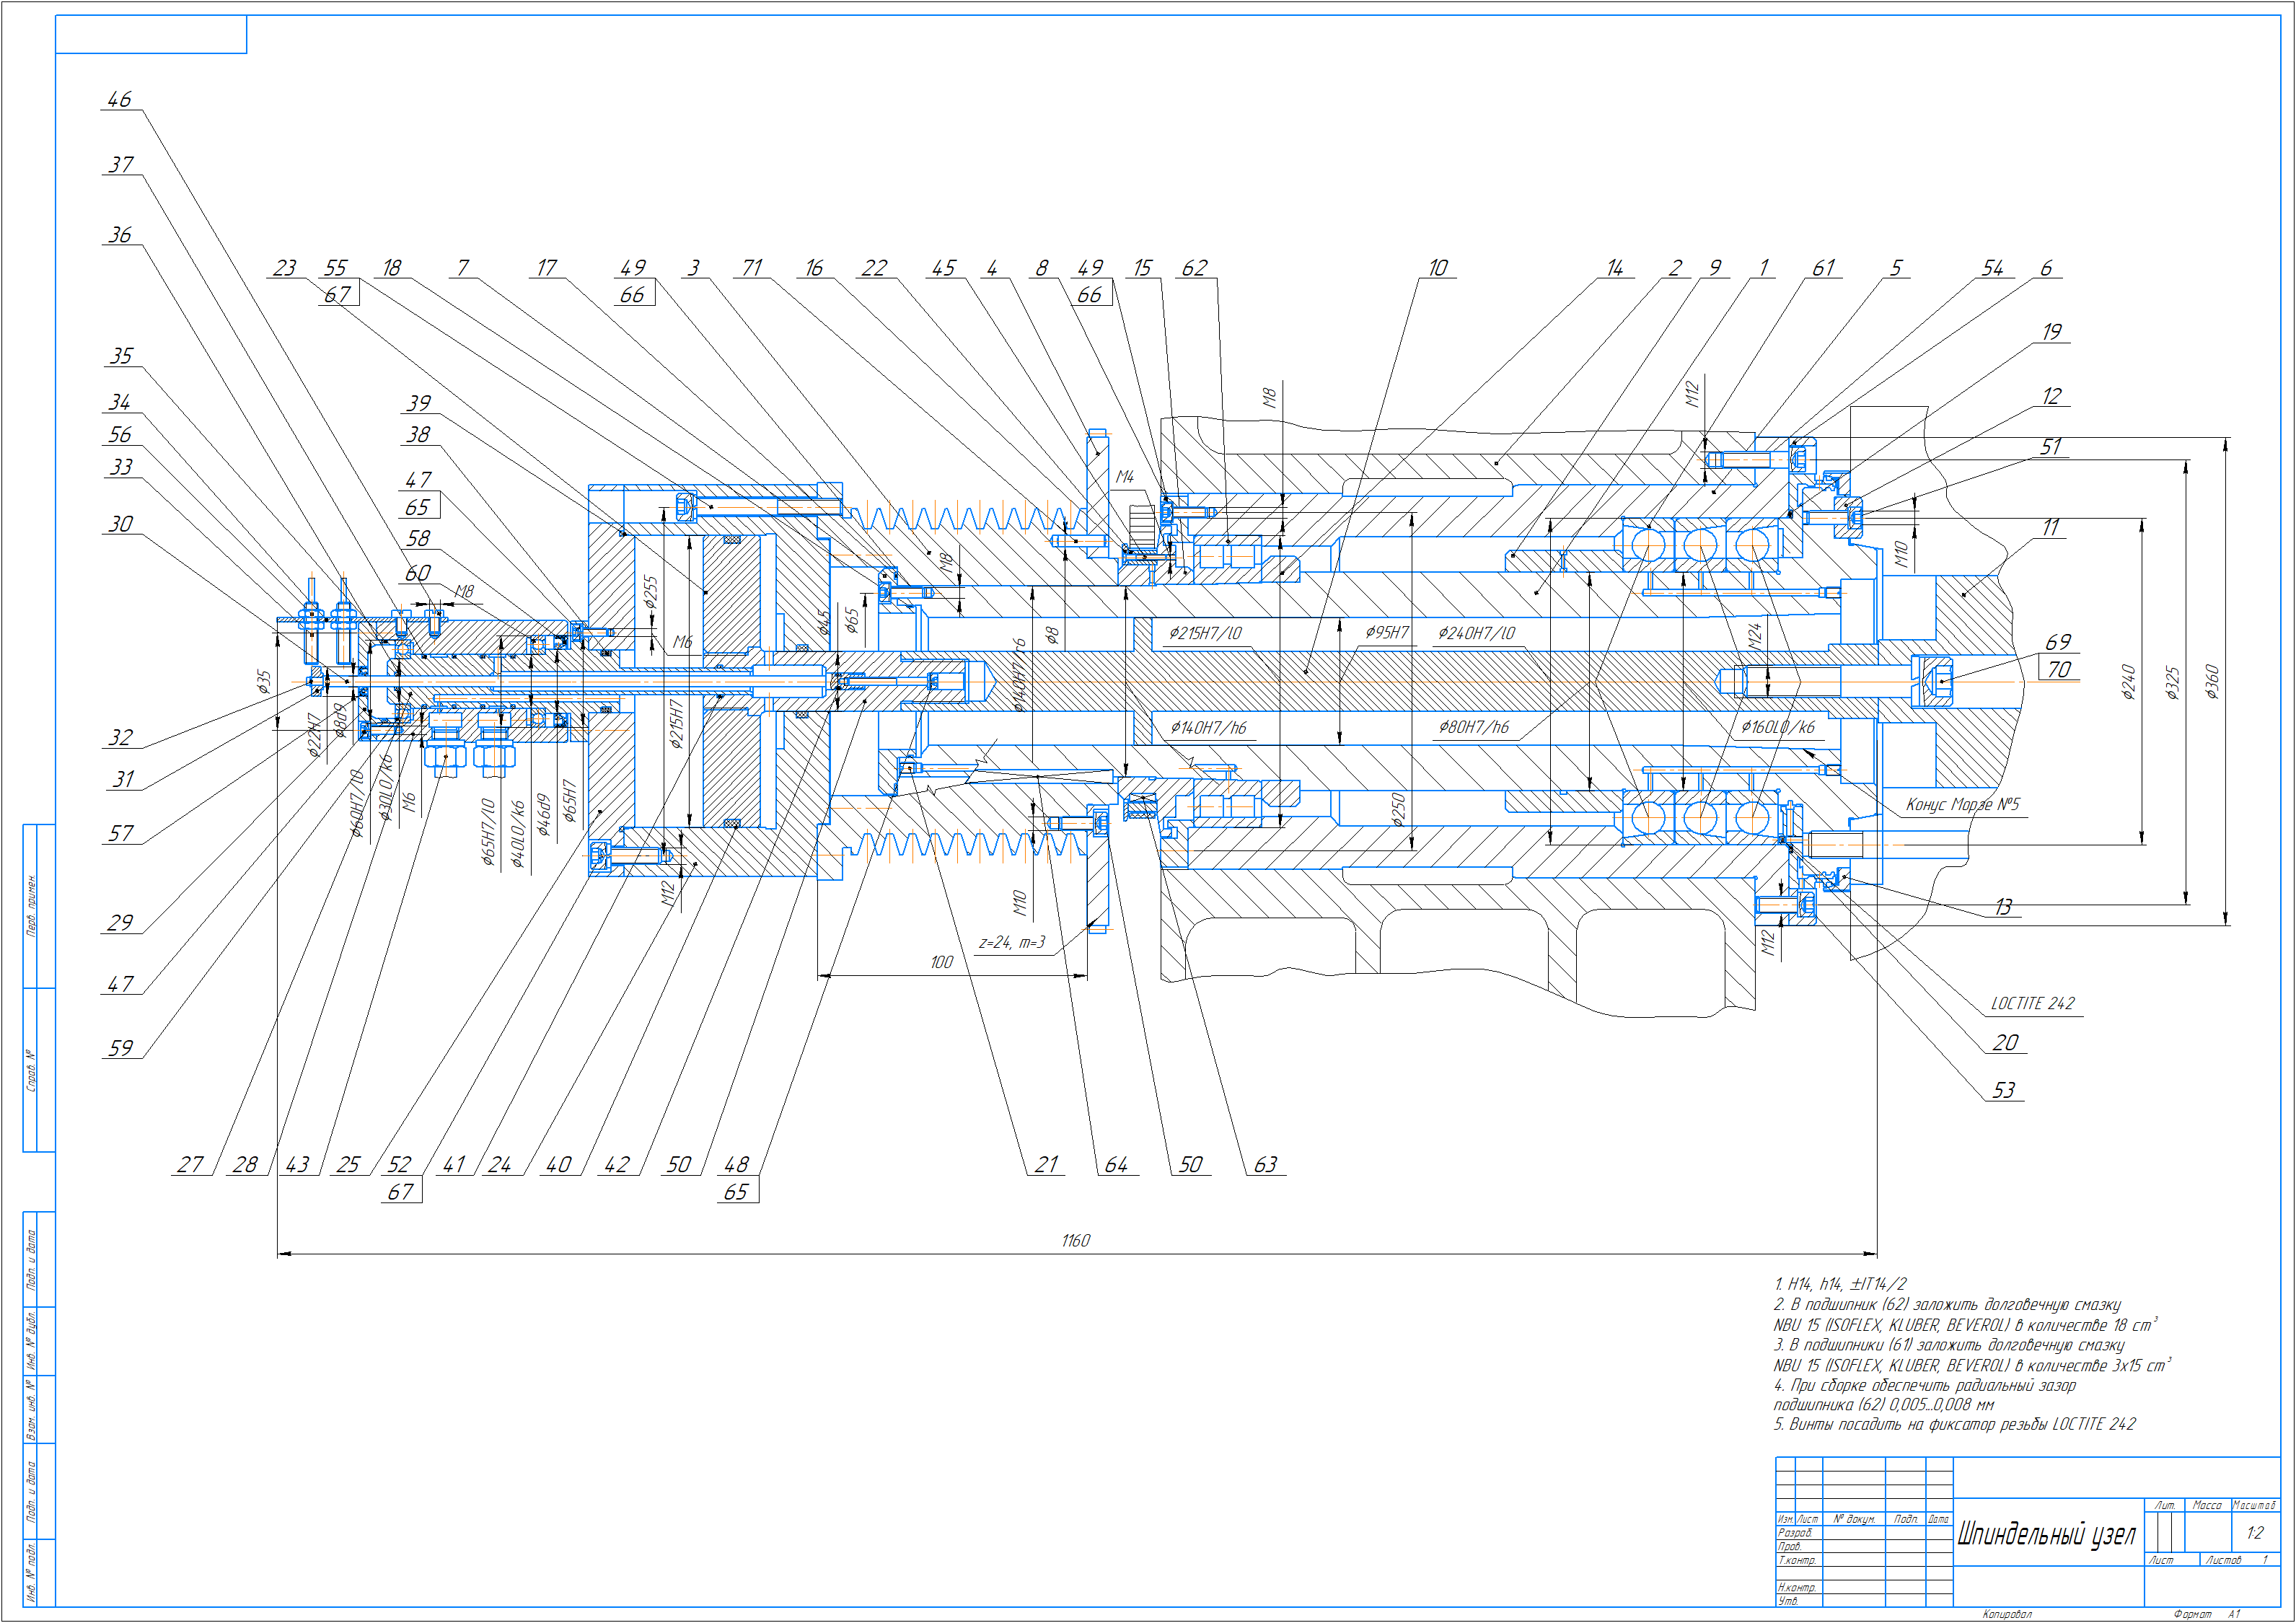Click position callout number 69
The height and width of the screenshot is (1623, 2296).
point(2057,642)
